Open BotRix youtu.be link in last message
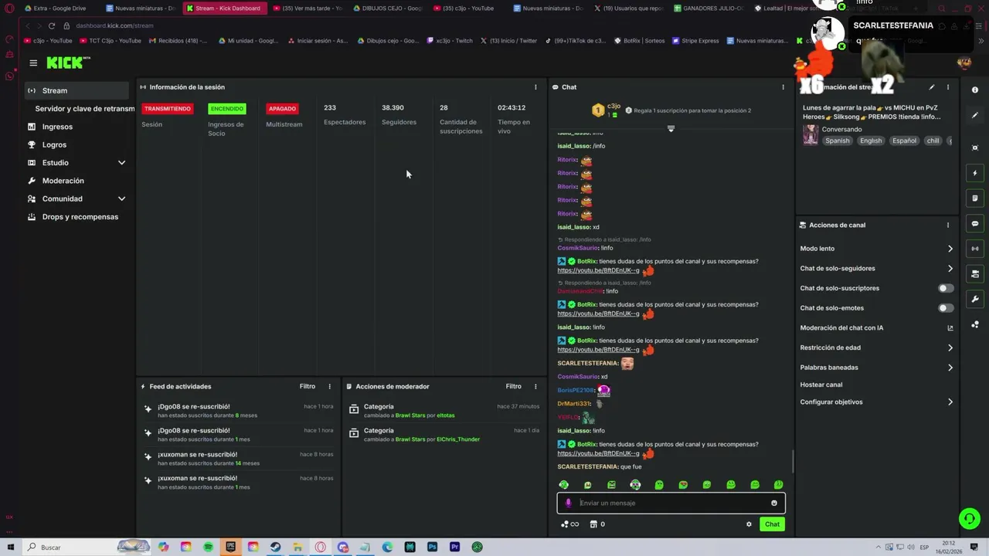The image size is (989, 556). tap(598, 453)
